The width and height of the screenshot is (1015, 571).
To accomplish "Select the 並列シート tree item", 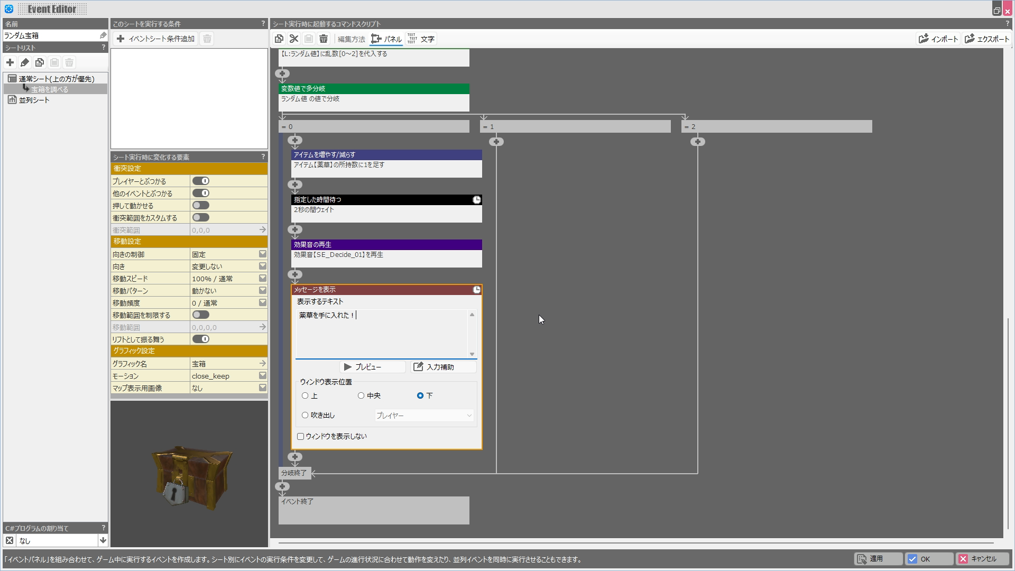I will coord(34,100).
